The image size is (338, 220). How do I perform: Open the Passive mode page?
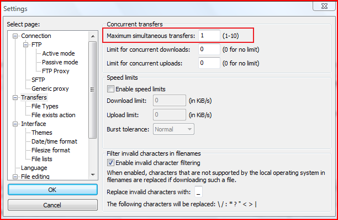click(60, 62)
